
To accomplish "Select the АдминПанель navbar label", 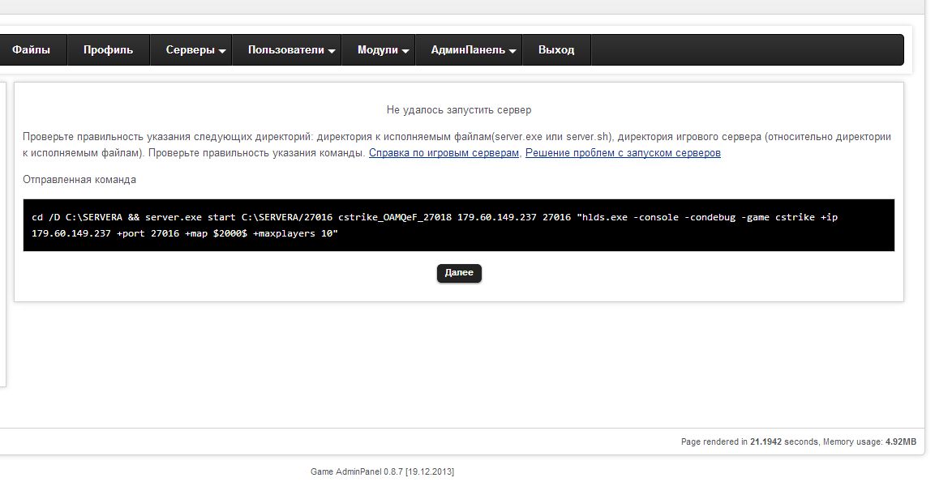I will pos(469,50).
